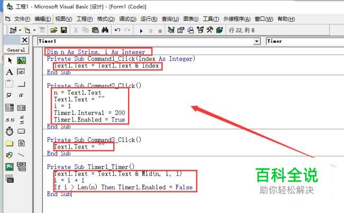Image resolution: width=344 pixels, height=213 pixels.
Task: Click the Open Project folder icon
Action: pyautogui.click(x=54, y=30)
